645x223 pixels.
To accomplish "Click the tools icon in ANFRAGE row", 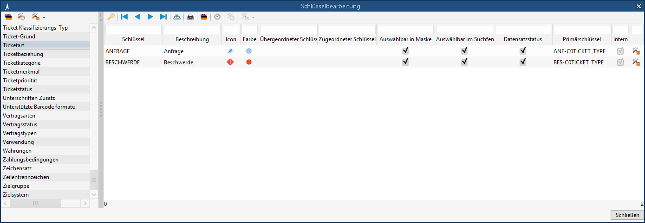I will click(x=636, y=51).
